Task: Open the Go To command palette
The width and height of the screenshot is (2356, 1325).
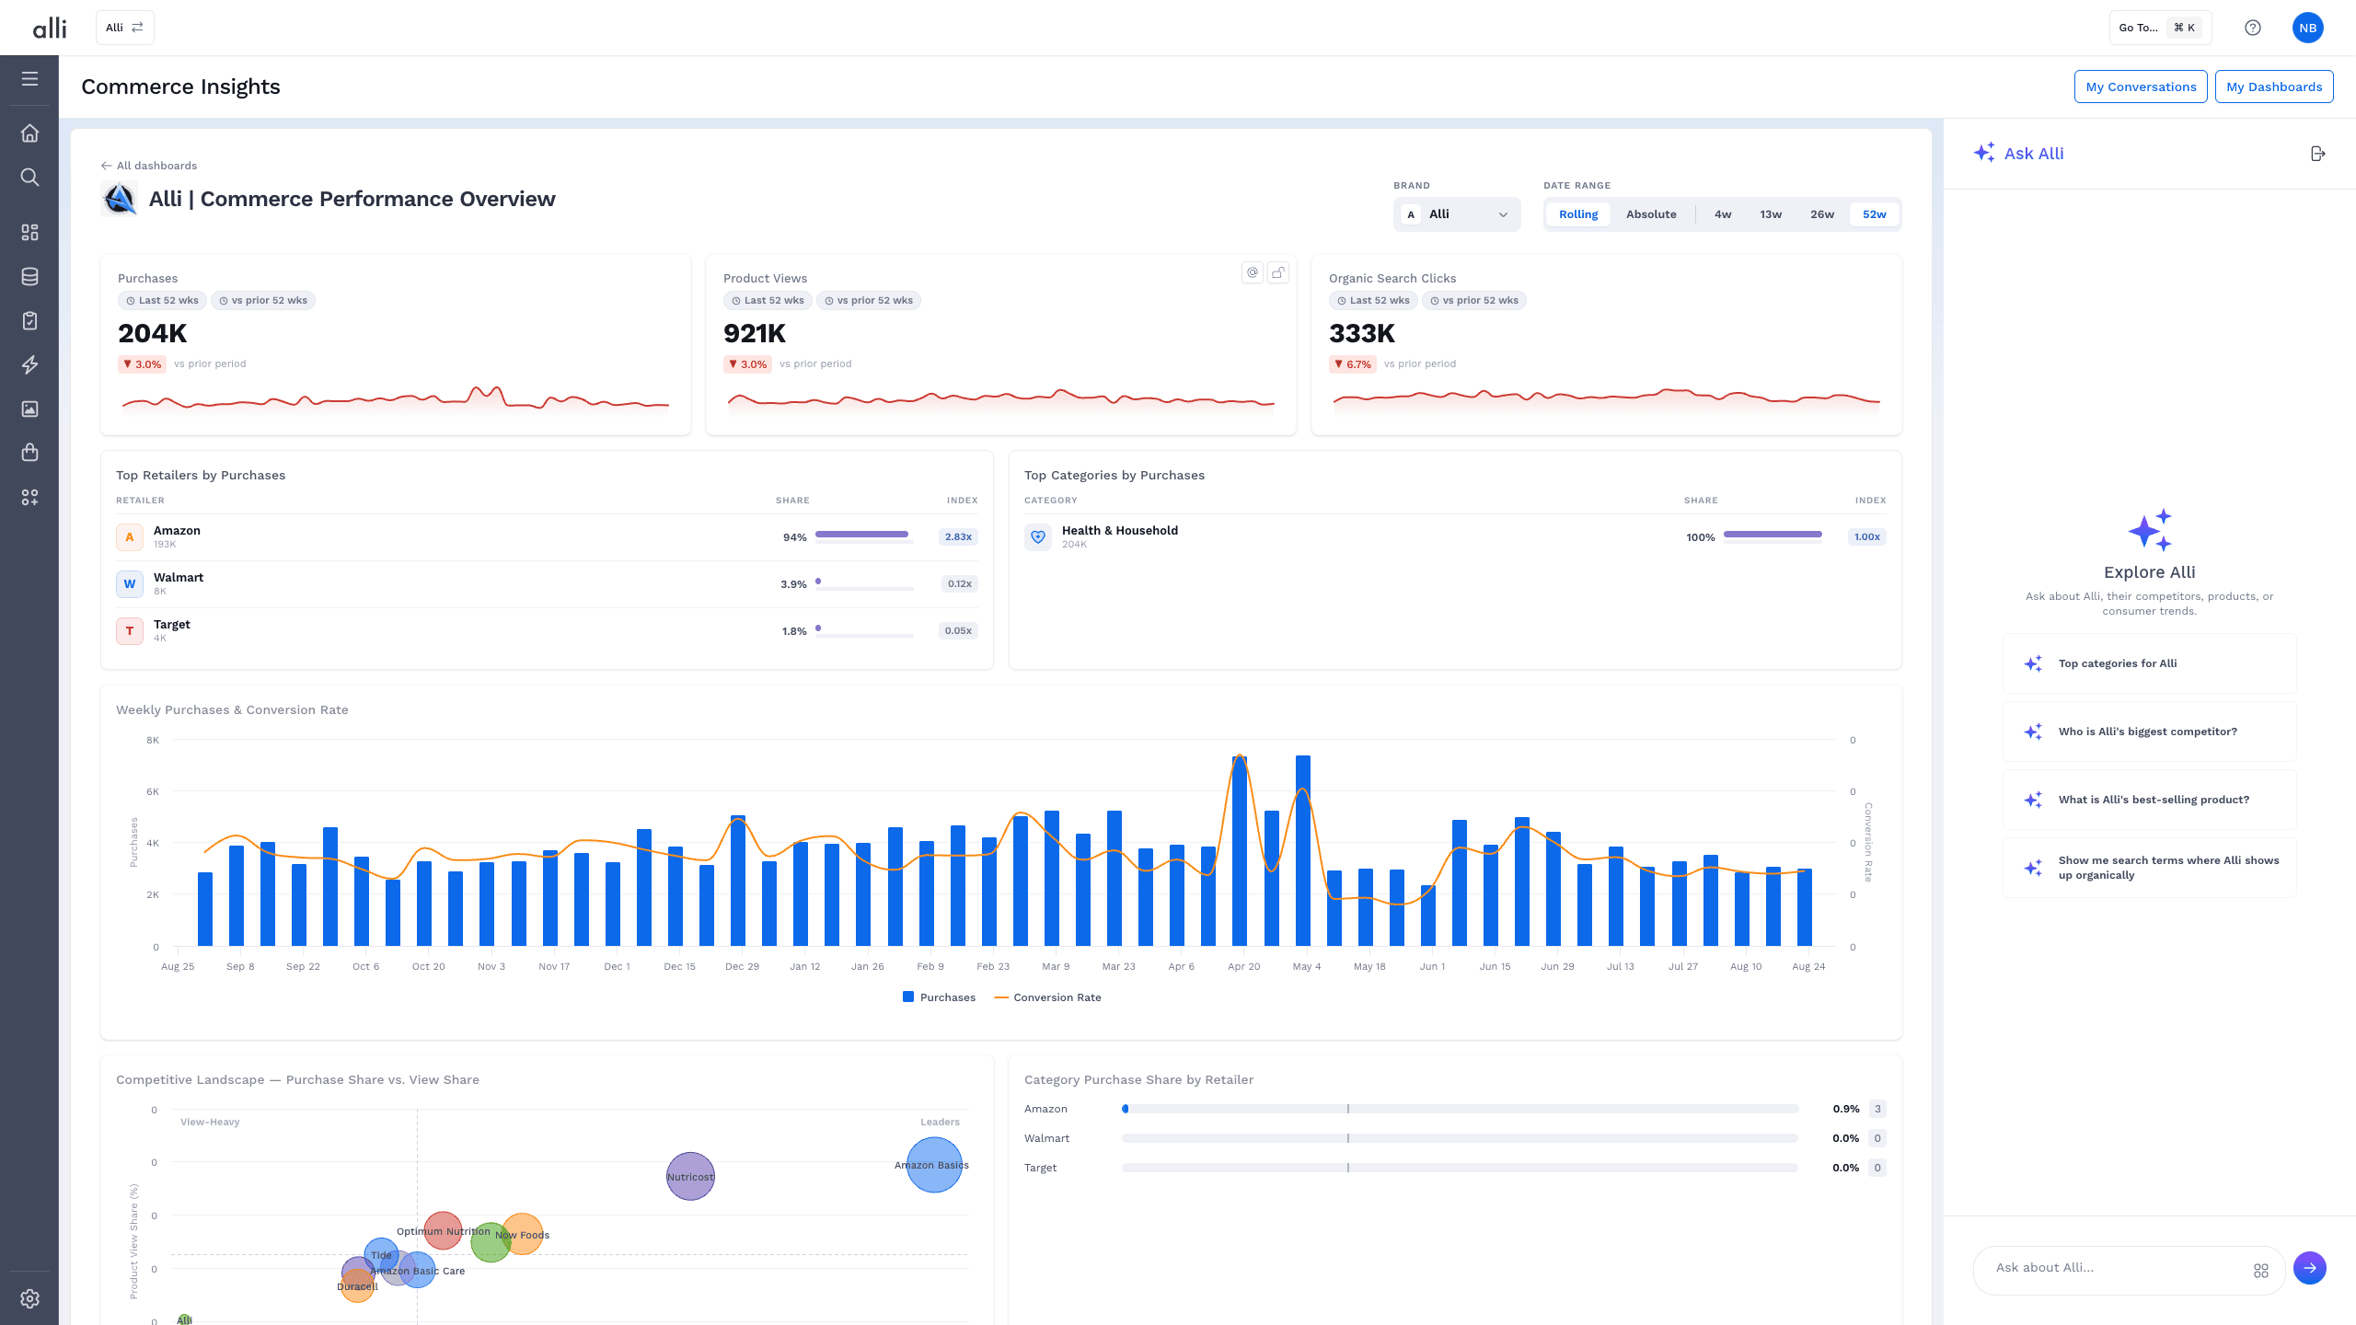Action: [x=2160, y=28]
